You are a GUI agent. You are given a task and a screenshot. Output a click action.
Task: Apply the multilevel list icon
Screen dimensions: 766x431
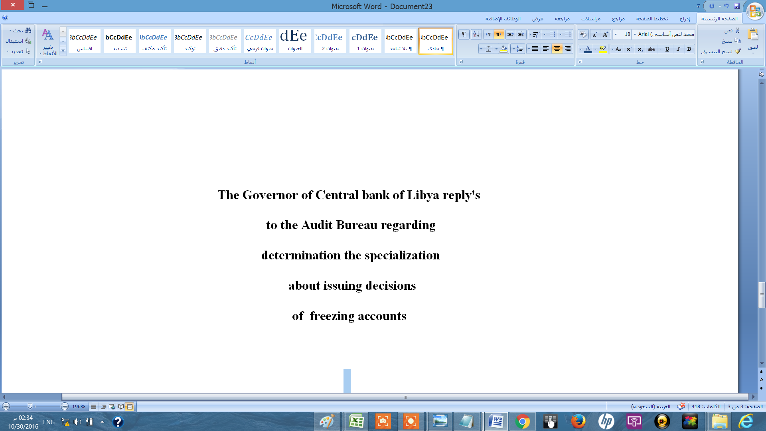(537, 34)
